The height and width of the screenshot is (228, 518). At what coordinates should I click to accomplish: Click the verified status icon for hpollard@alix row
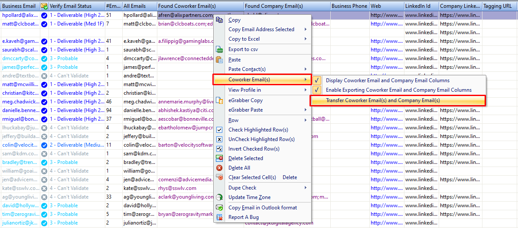click(44, 15)
